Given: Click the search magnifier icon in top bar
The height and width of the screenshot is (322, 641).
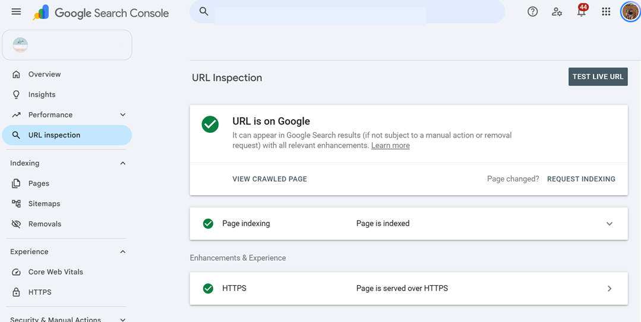Looking at the screenshot, I should point(204,11).
